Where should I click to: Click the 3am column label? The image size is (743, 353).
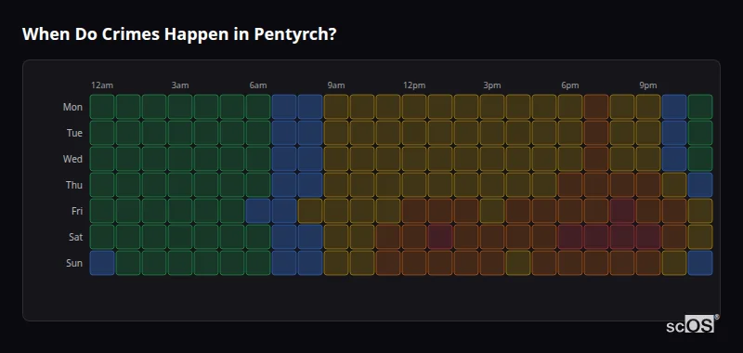tap(180, 85)
